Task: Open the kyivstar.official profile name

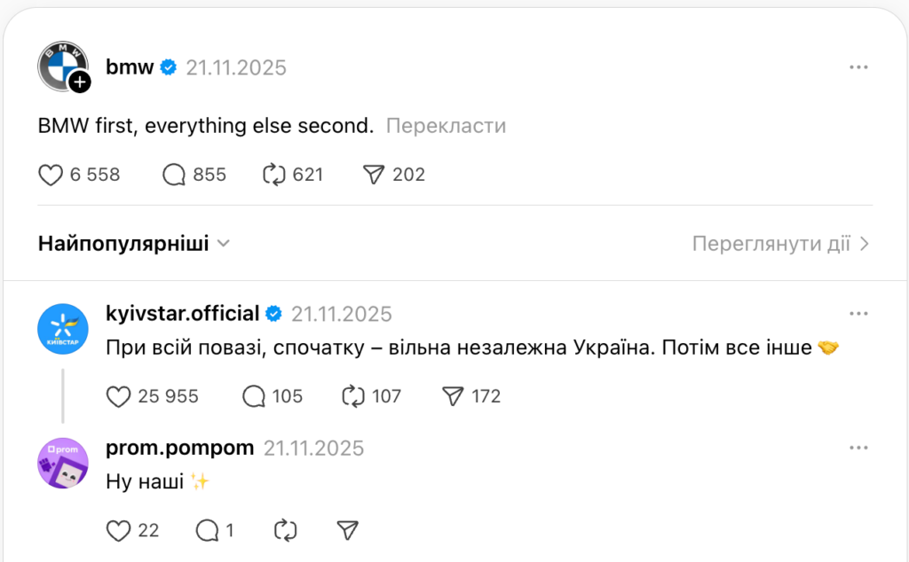Action: [182, 314]
